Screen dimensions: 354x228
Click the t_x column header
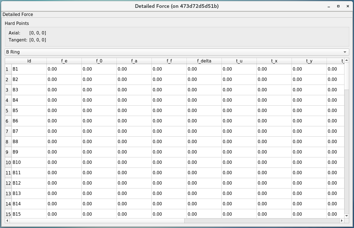tap(274, 61)
